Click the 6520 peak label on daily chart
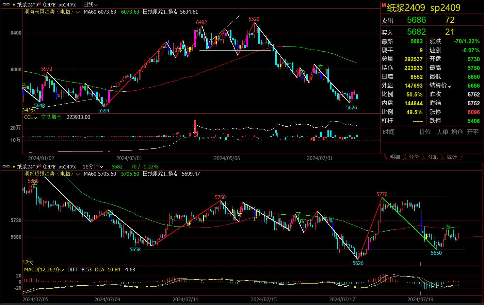This screenshot has width=484, height=305. click(254, 19)
